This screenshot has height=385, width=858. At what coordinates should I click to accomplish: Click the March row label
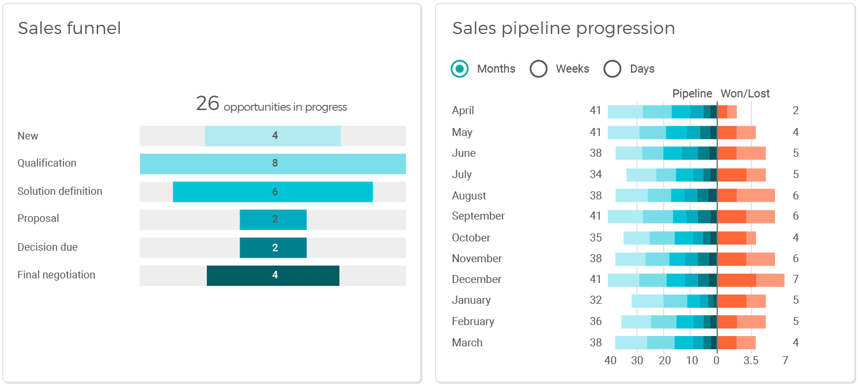click(467, 343)
